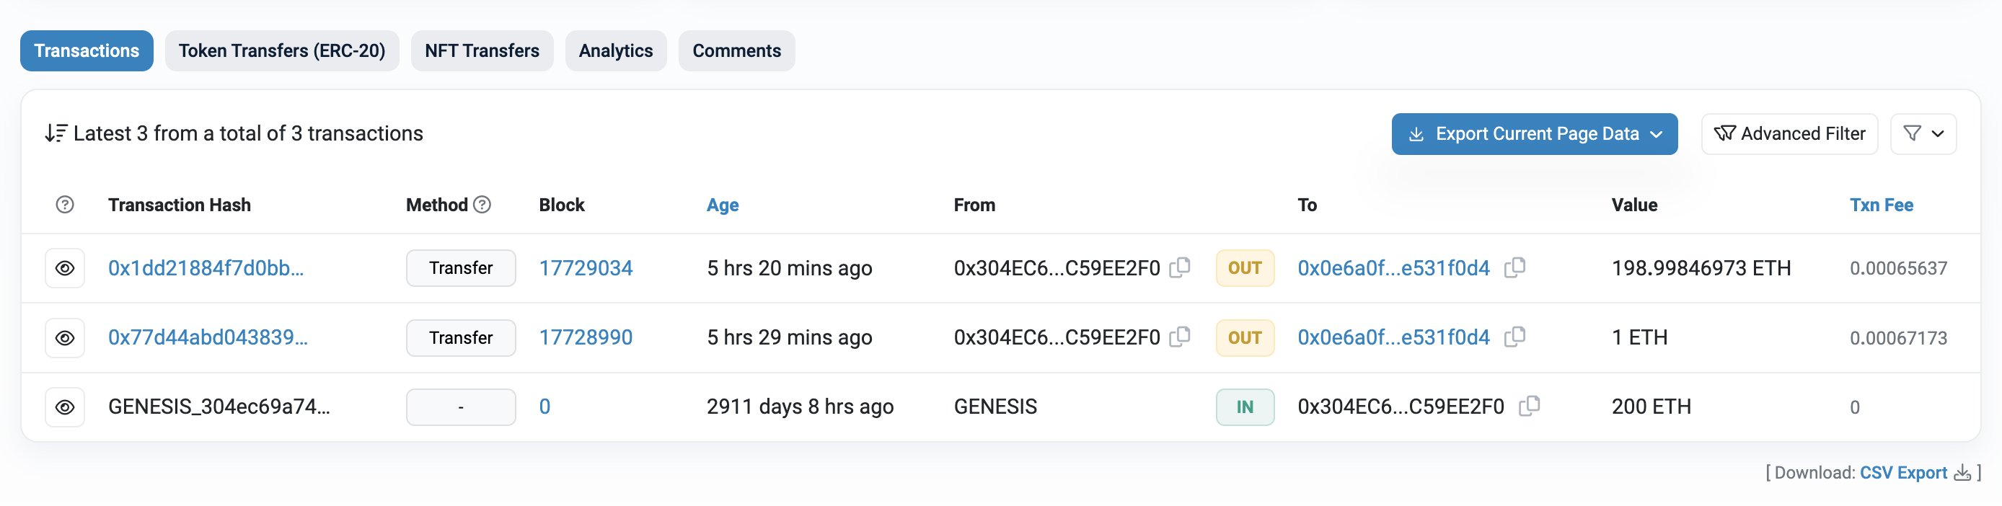Image resolution: width=2002 pixels, height=506 pixels.
Task: Copy the From address of the first transaction
Action: pos(1180,267)
